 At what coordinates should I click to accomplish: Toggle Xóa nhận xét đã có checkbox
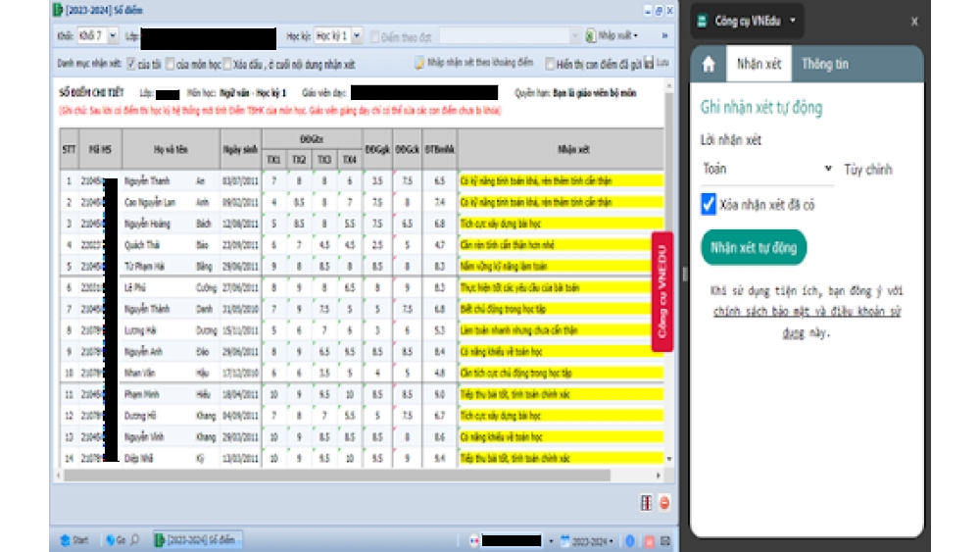(709, 204)
